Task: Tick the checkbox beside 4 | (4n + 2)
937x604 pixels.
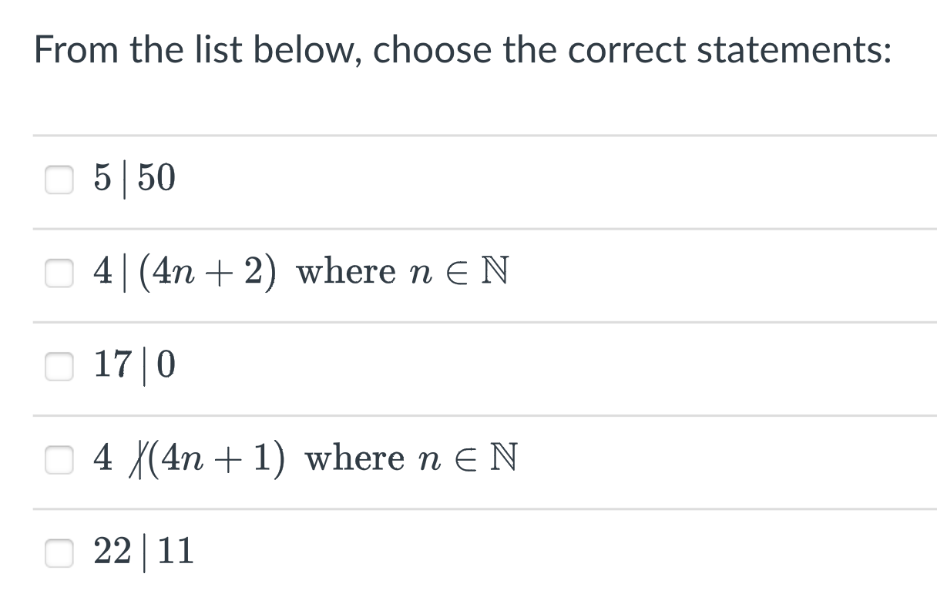Action: (x=59, y=272)
